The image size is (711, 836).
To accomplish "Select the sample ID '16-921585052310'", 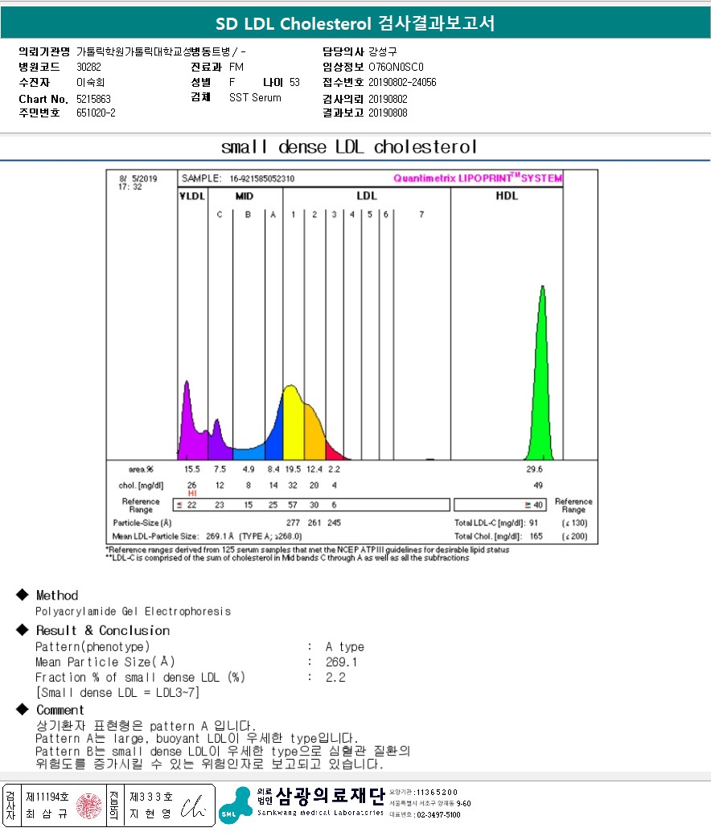I will coord(262,178).
